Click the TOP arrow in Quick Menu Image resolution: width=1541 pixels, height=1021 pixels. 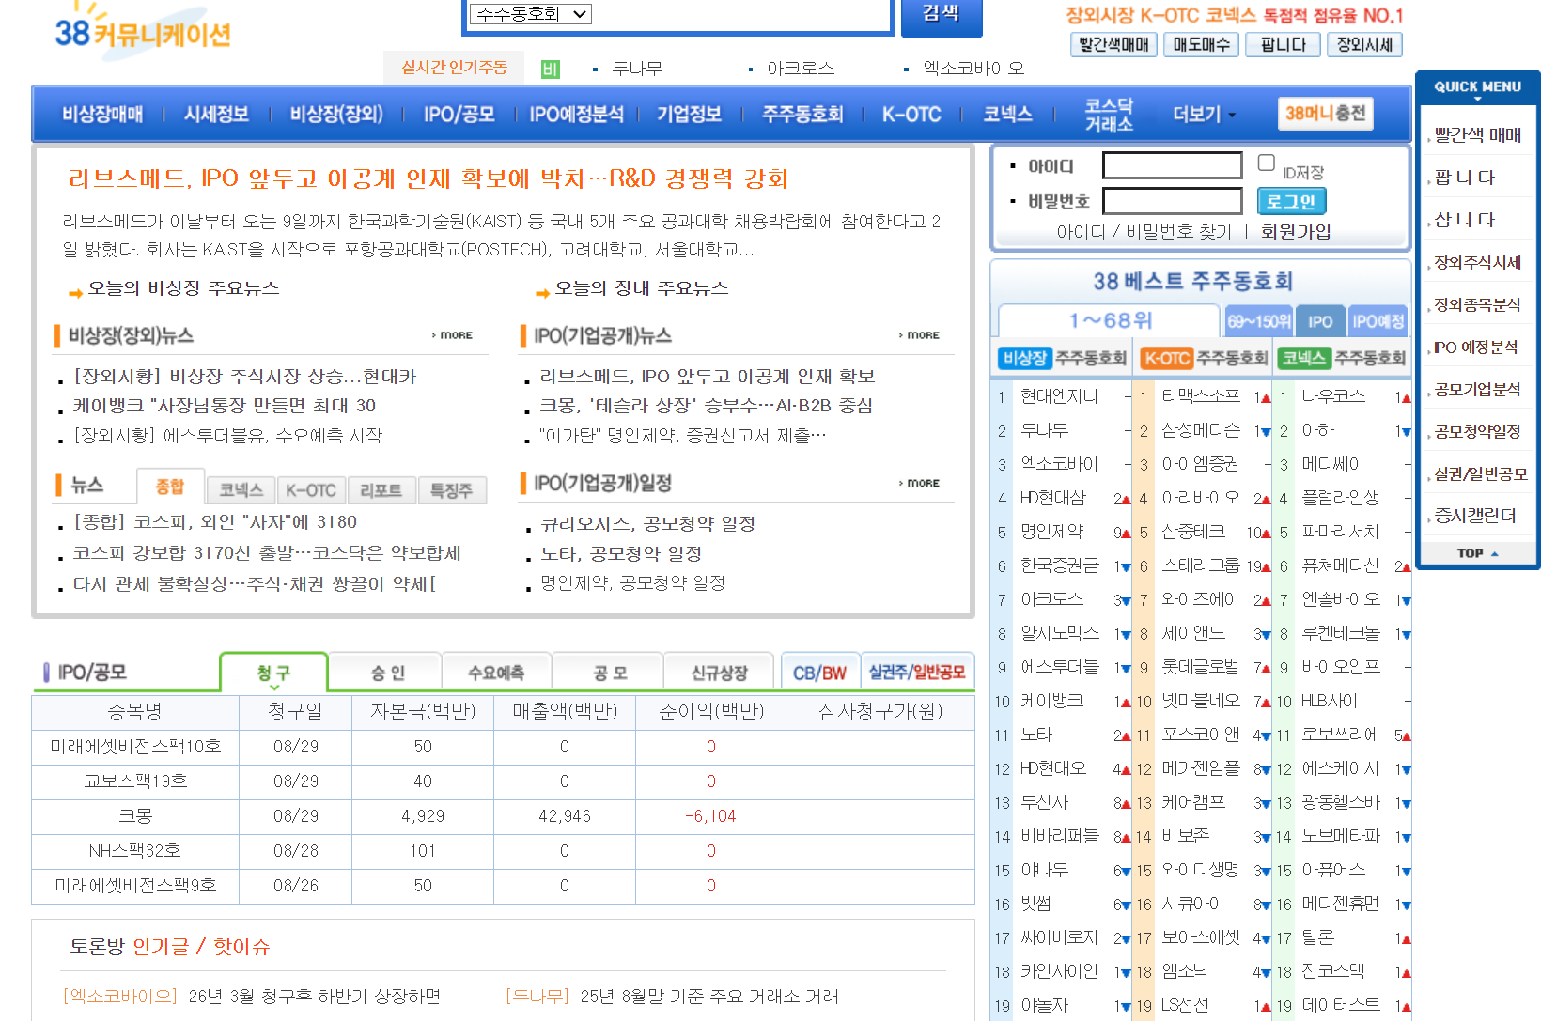(x=1477, y=553)
